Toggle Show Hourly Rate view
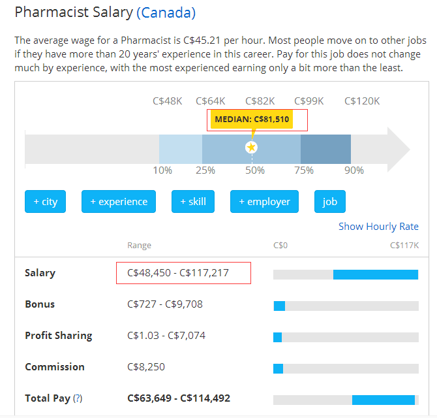Screen dimensions: 437x418 pos(378,227)
